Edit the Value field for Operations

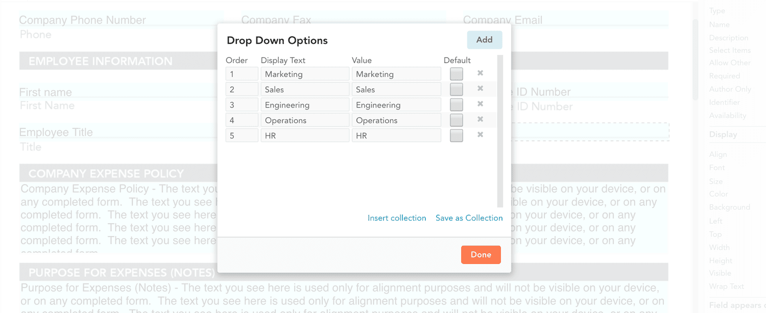coord(396,119)
